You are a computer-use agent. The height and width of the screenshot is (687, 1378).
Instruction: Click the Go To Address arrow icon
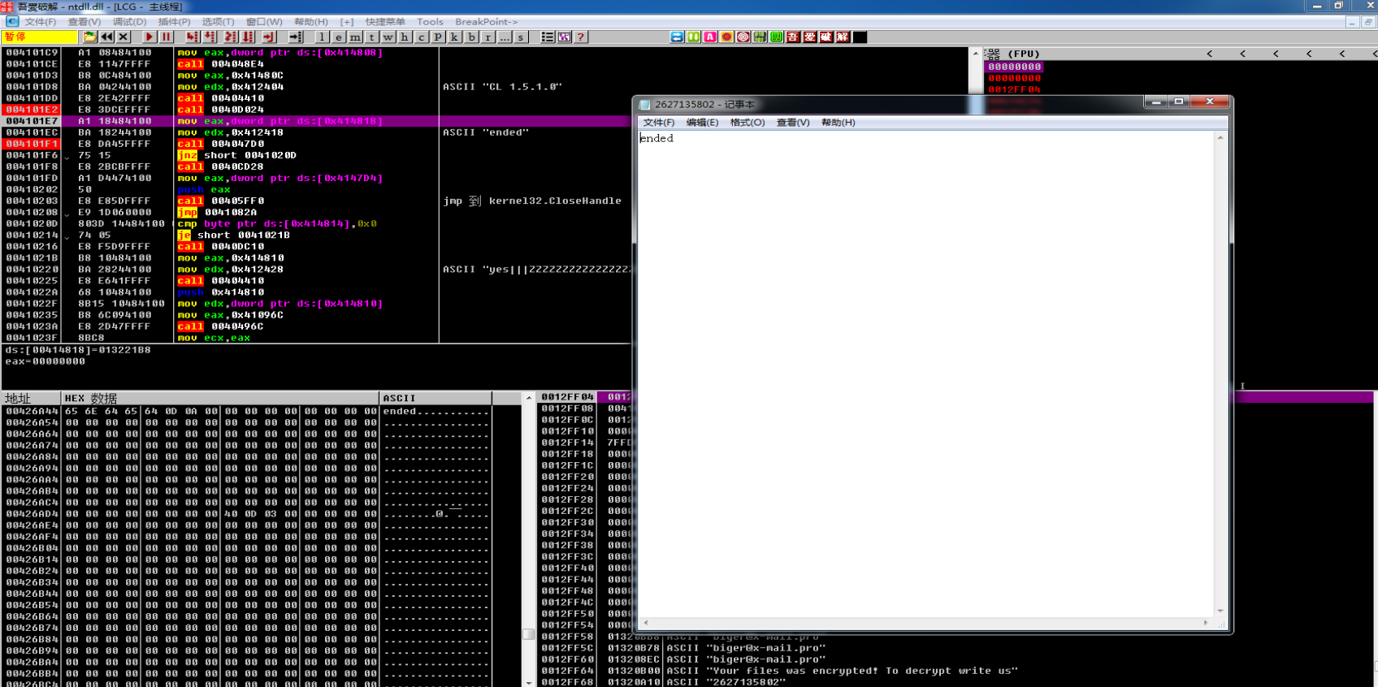click(295, 37)
